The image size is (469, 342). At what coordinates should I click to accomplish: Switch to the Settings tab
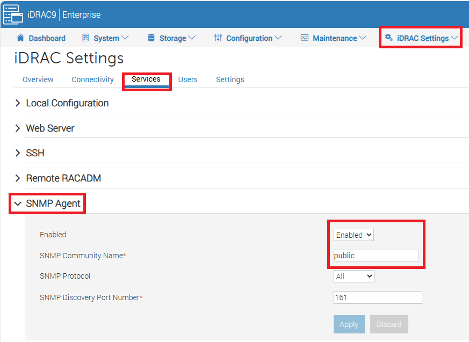tap(230, 79)
